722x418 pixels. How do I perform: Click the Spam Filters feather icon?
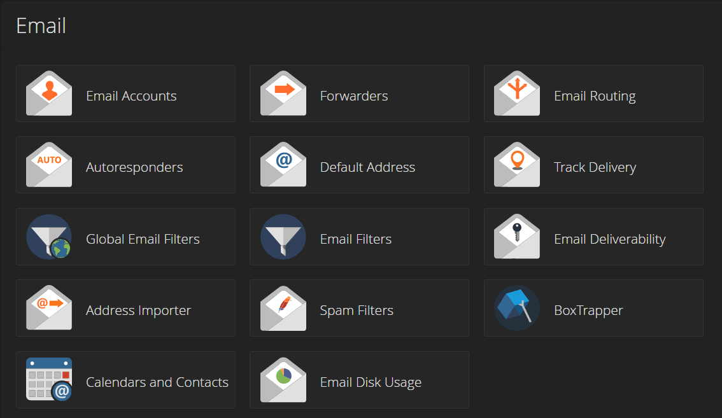point(283,308)
